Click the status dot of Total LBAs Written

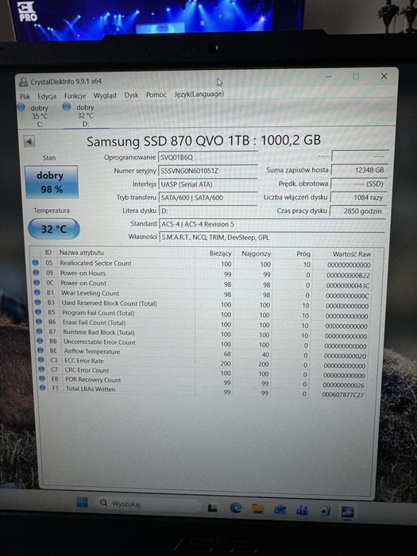pyautogui.click(x=43, y=388)
